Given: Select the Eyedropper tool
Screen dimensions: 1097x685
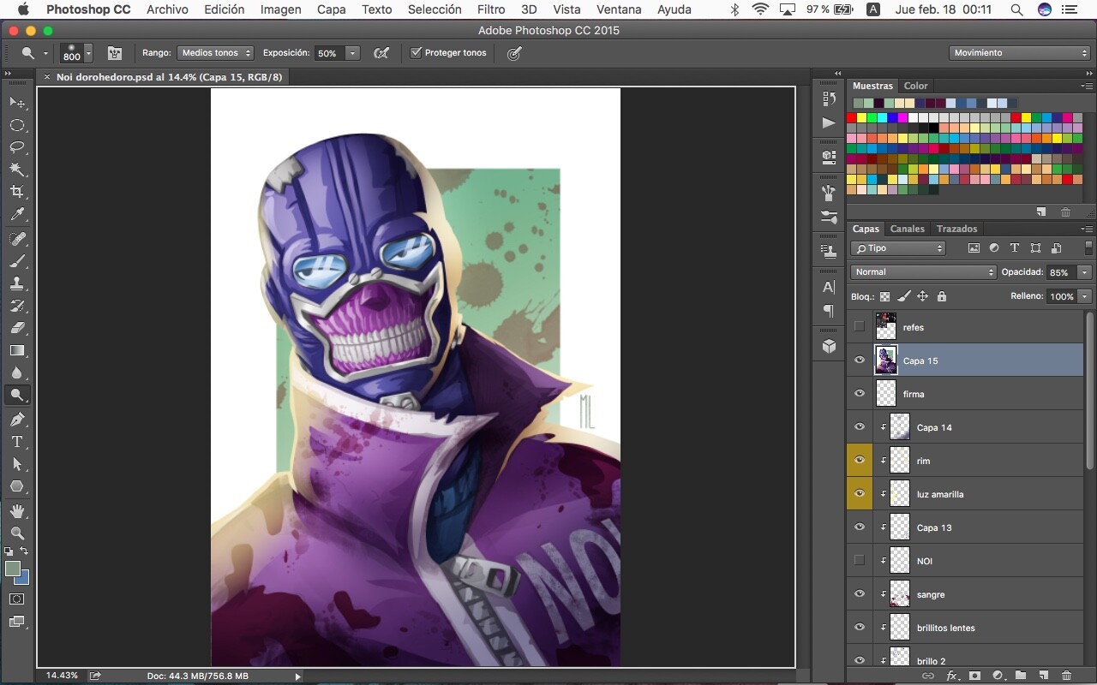Looking at the screenshot, I should pos(17,214).
